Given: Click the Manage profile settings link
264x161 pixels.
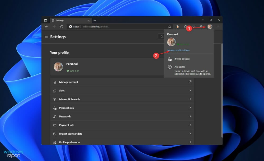Looking at the screenshot, I should 178,50.
